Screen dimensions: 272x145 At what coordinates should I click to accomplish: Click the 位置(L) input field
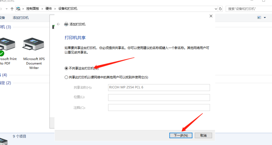[159, 98]
